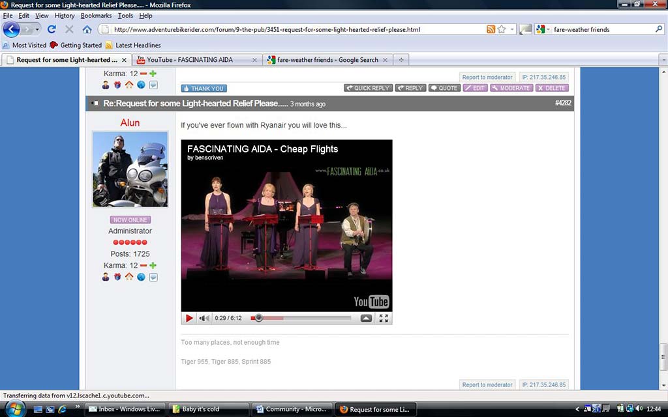
Task: Open the History menu
Action: click(x=65, y=16)
